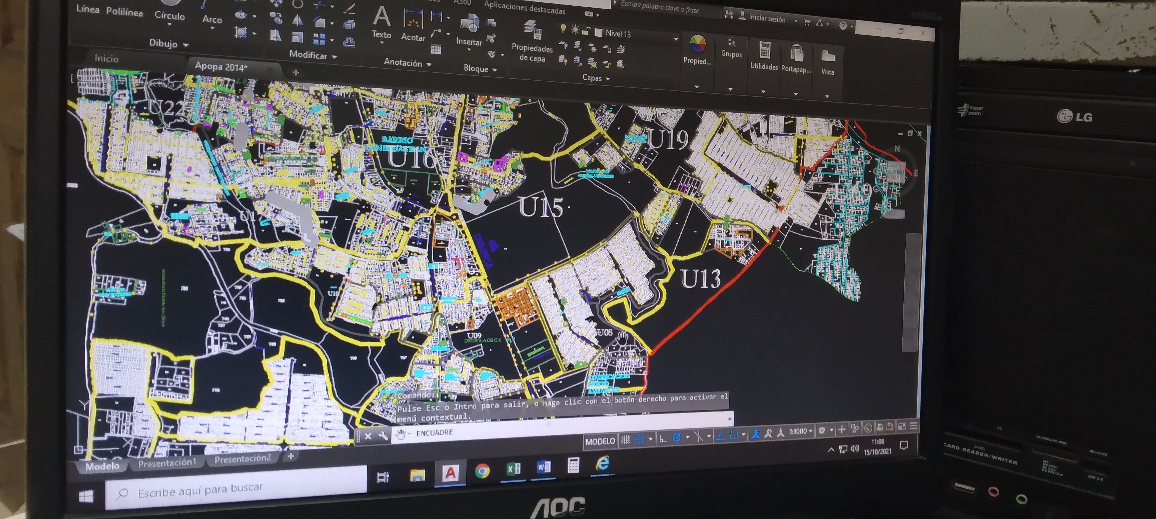Click the Nivel 13 layer color swatch
Image resolution: width=1156 pixels, height=519 pixels.
tap(598, 33)
